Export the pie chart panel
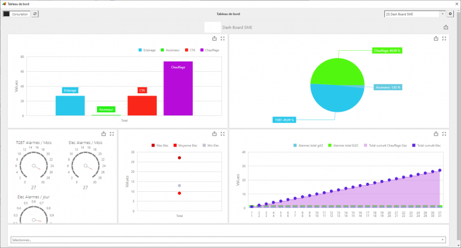This screenshot has width=461, height=248. pyautogui.click(x=436, y=38)
